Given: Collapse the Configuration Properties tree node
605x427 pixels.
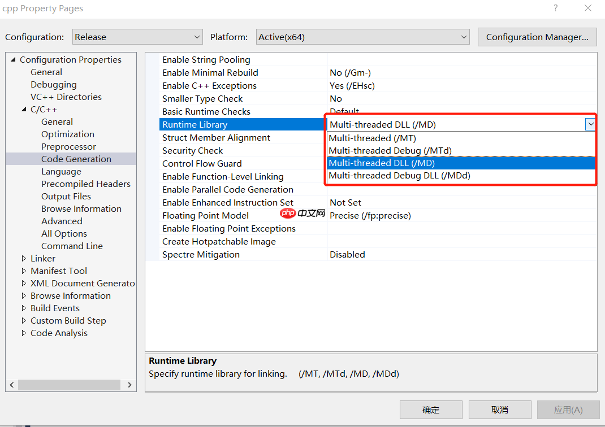Looking at the screenshot, I should pos(13,59).
